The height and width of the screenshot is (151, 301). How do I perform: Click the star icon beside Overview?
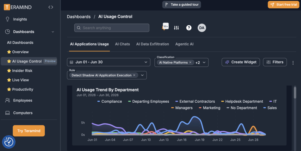(x=9, y=52)
